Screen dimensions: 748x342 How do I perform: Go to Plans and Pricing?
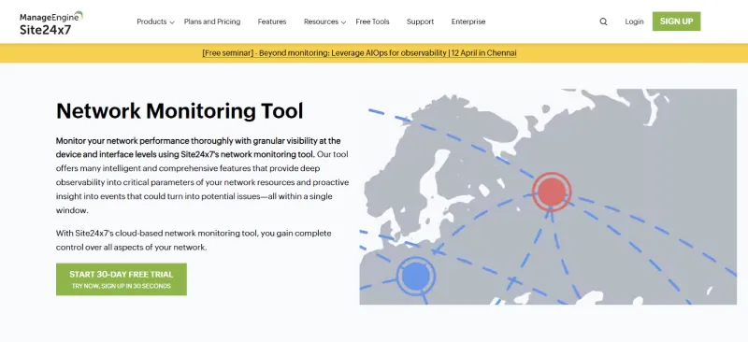pos(212,21)
